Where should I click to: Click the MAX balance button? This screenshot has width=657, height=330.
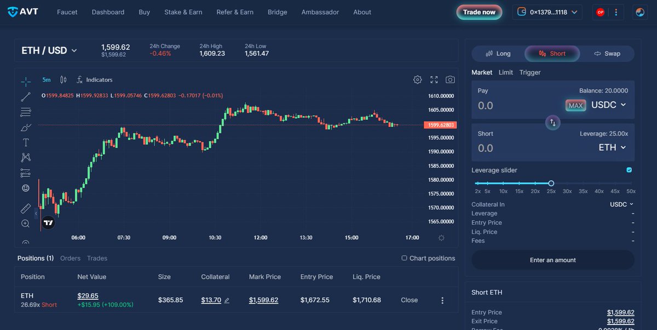point(575,105)
